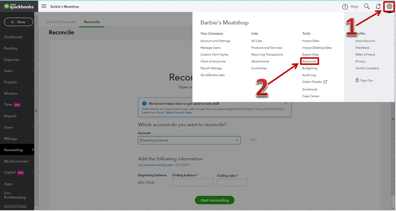Open Budgeting tool

(x=310, y=68)
